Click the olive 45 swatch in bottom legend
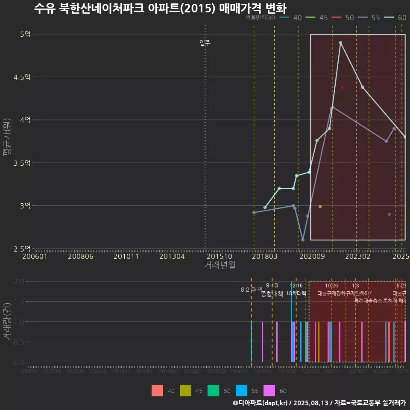Image resolution: width=410 pixels, height=410 pixels. pyautogui.click(x=185, y=390)
